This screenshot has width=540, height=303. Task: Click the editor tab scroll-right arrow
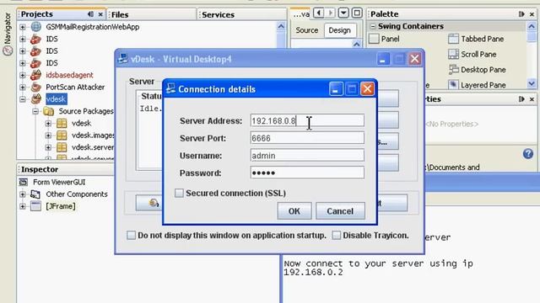pos(331,13)
